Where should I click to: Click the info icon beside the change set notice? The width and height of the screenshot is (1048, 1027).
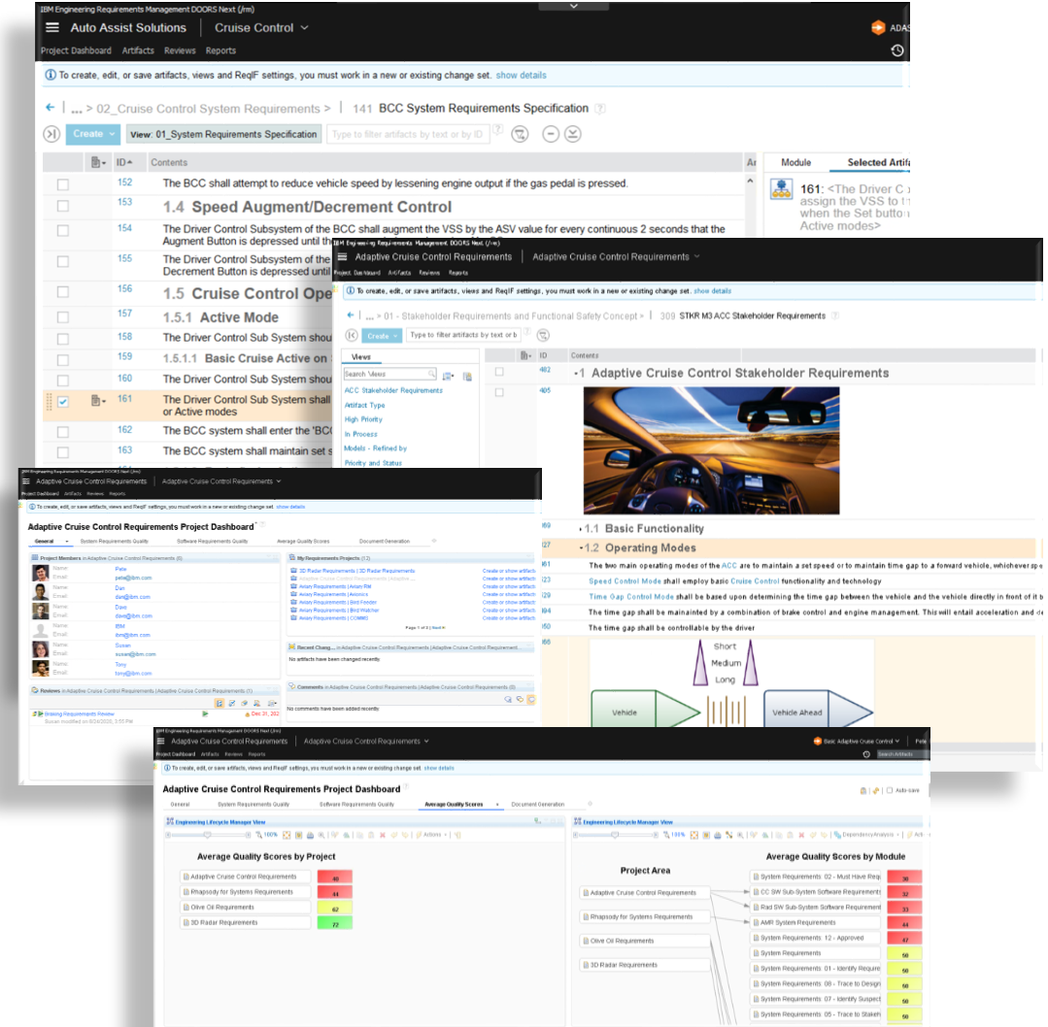point(51,75)
